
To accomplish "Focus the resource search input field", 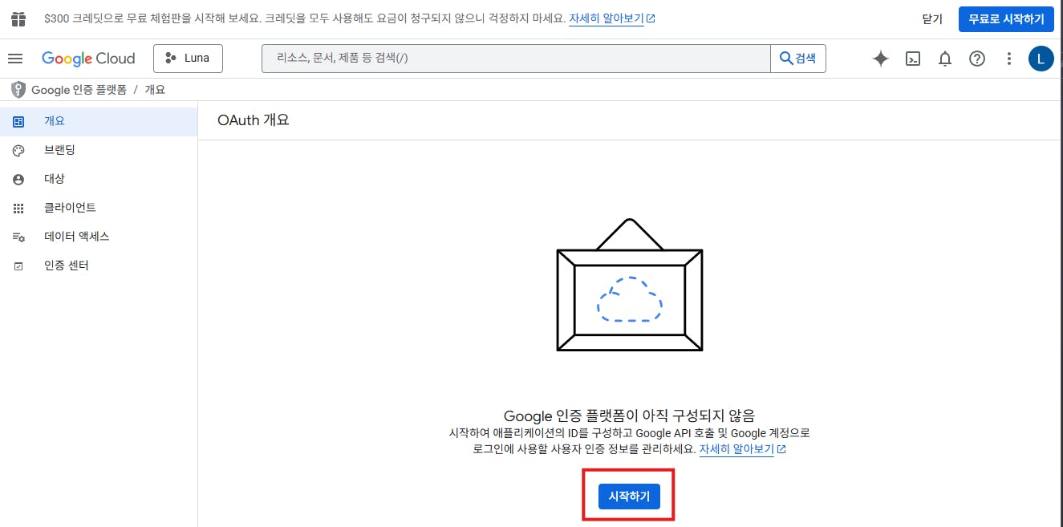I will pos(516,59).
